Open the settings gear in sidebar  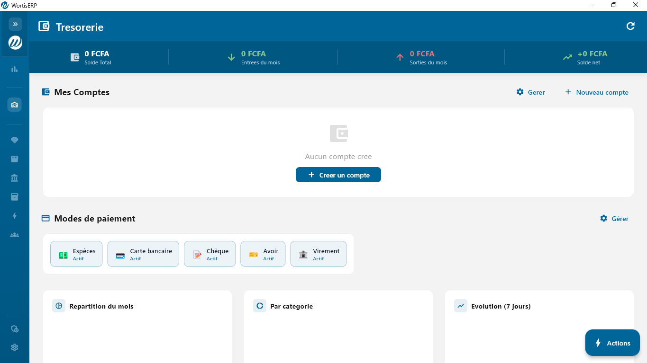[15, 347]
